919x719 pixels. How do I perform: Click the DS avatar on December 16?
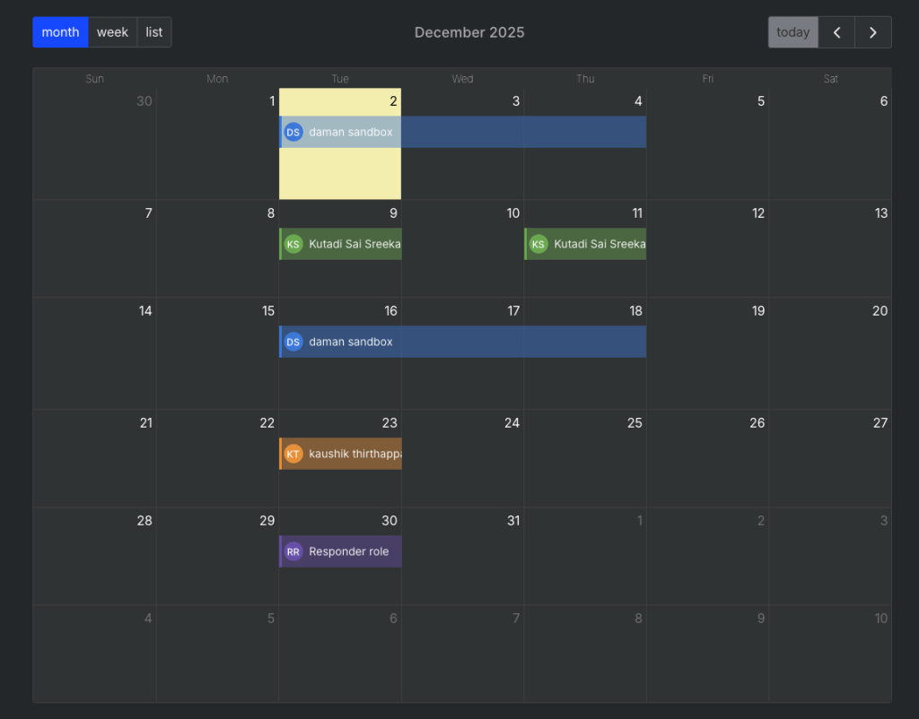coord(293,342)
